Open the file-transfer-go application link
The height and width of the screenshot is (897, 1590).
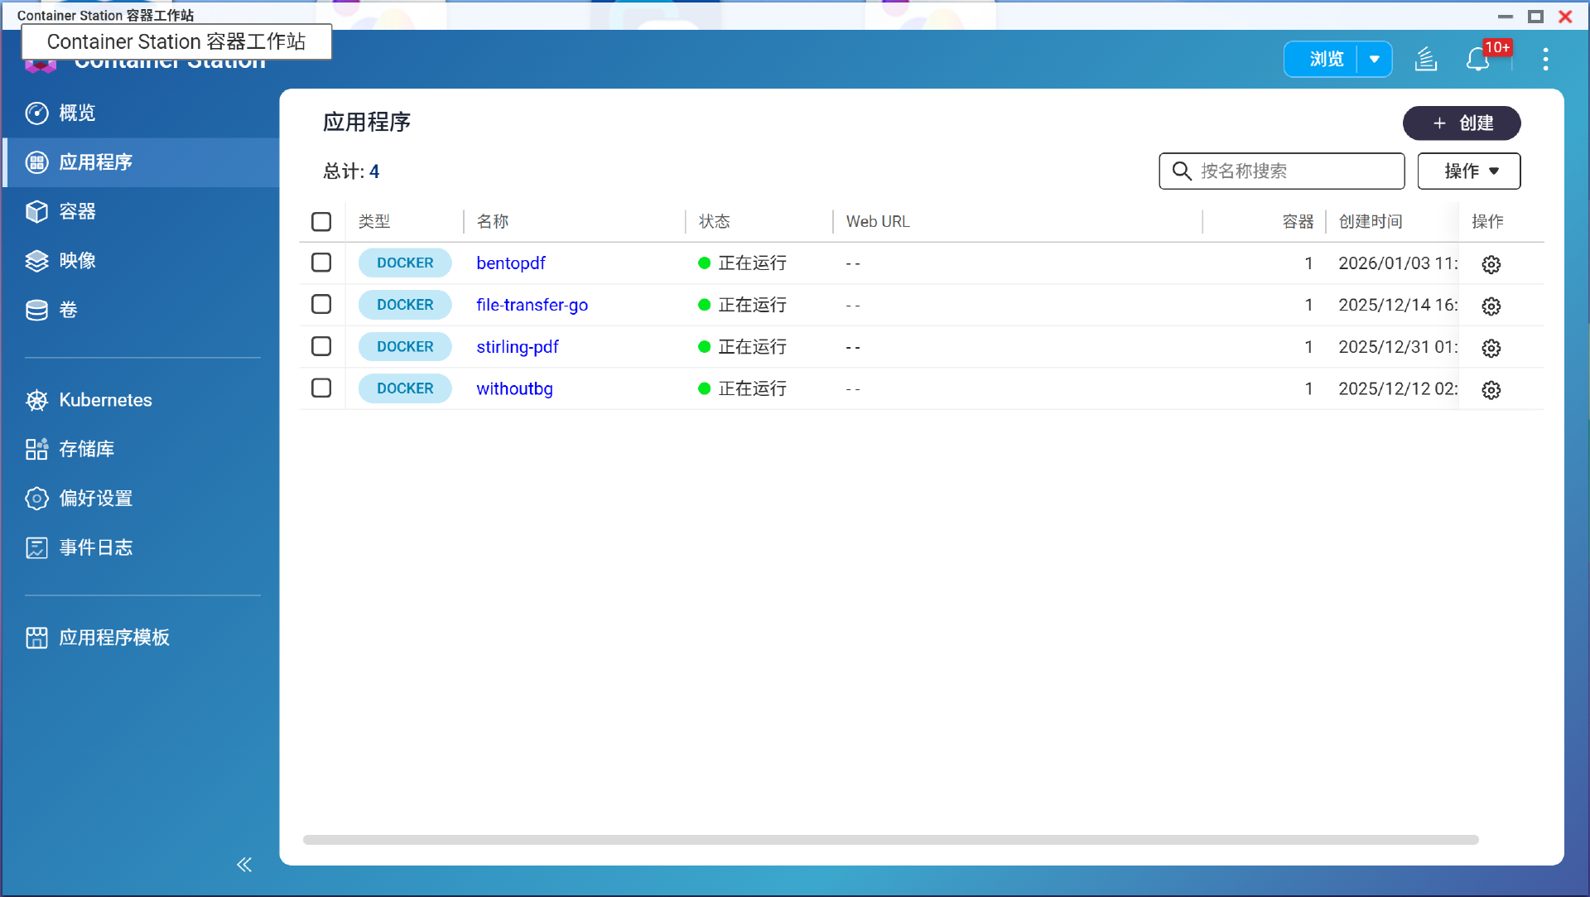[532, 305]
